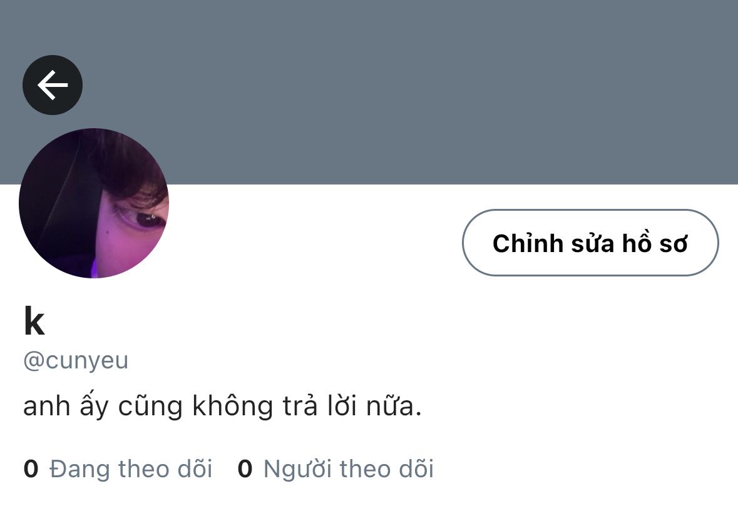Select the bio text "anh ấy cũng không trả lời nữa."
This screenshot has width=738, height=521.
point(222,407)
